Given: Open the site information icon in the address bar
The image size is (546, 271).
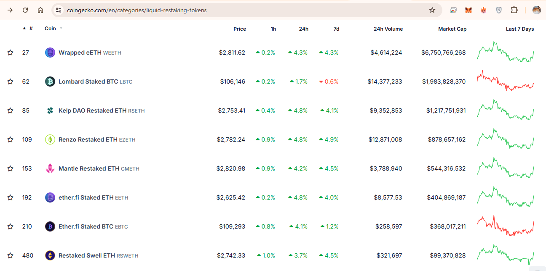Looking at the screenshot, I should coord(59,10).
